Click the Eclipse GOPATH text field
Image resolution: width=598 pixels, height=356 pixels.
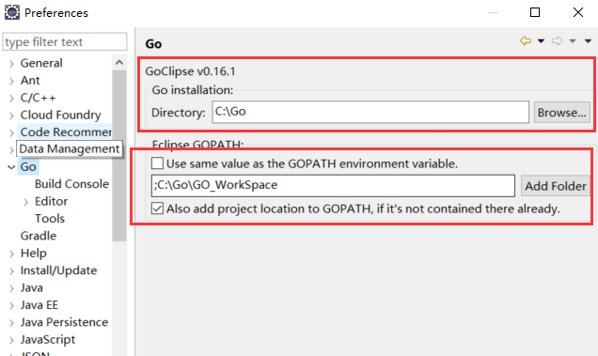coord(333,186)
